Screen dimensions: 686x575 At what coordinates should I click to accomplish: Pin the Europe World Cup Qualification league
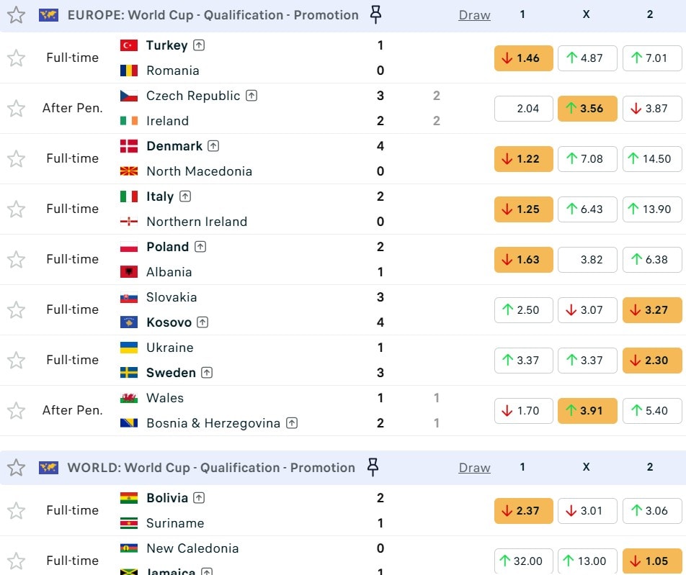(375, 14)
